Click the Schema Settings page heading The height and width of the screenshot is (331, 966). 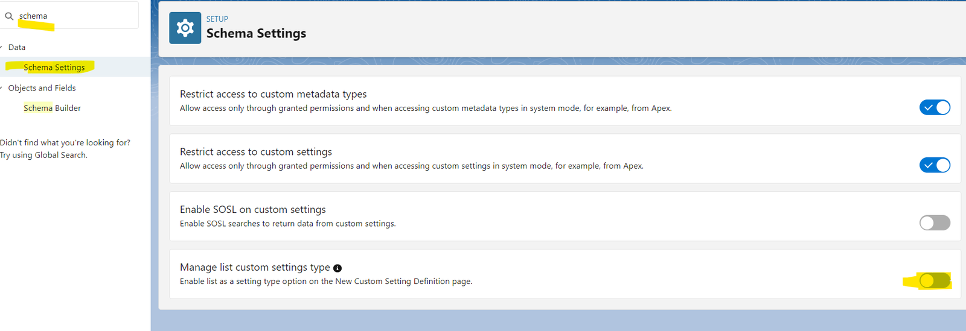(256, 34)
